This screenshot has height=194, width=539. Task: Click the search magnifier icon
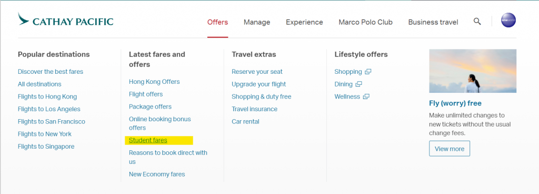477,21
